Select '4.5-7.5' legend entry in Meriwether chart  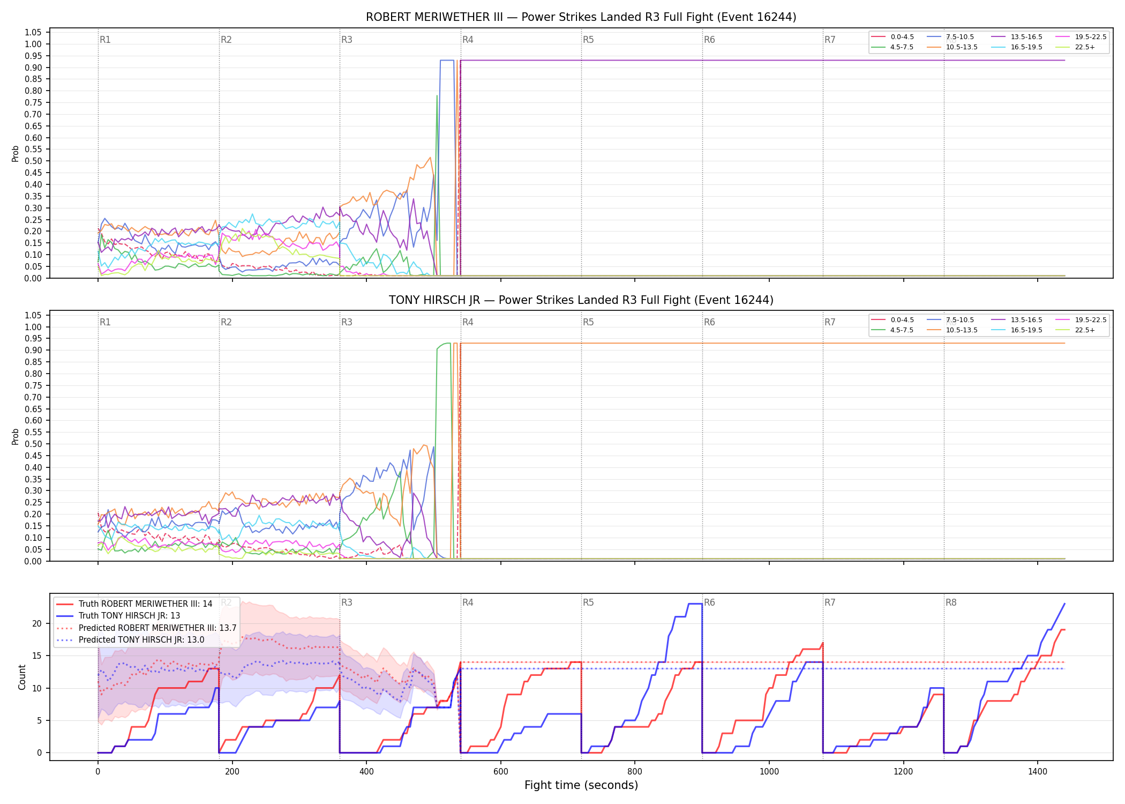[892, 47]
